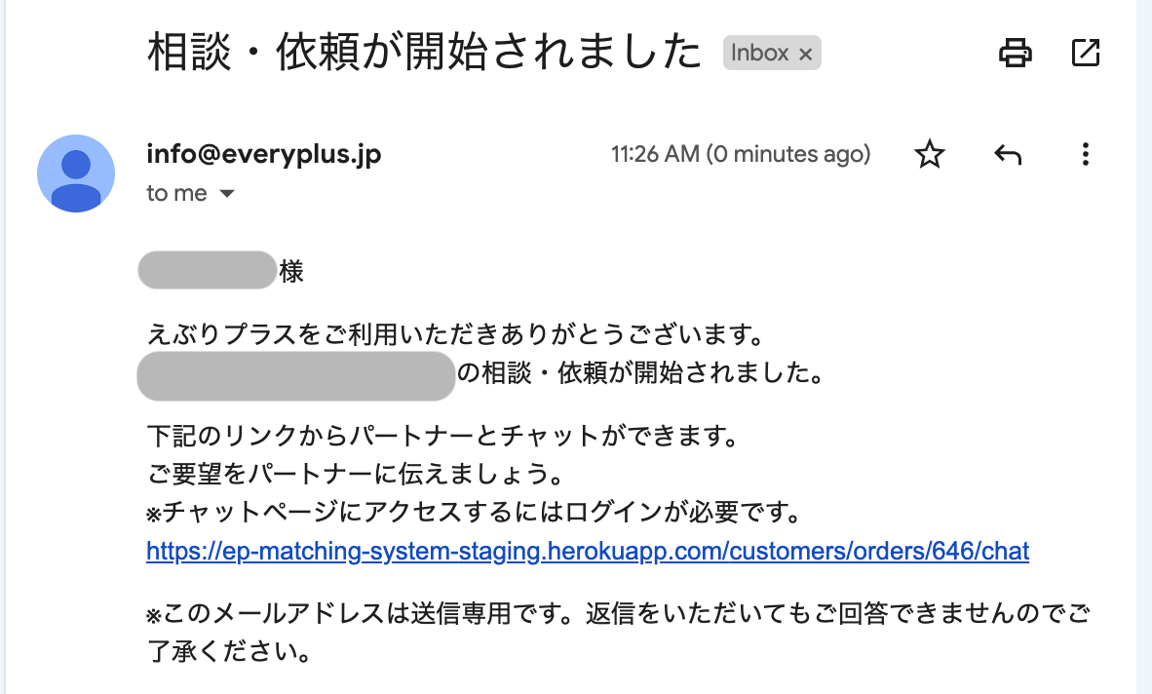Viewport: 1152px width, 694px height.
Task: Click the sender address info@everyplus.jp
Action: click(264, 153)
